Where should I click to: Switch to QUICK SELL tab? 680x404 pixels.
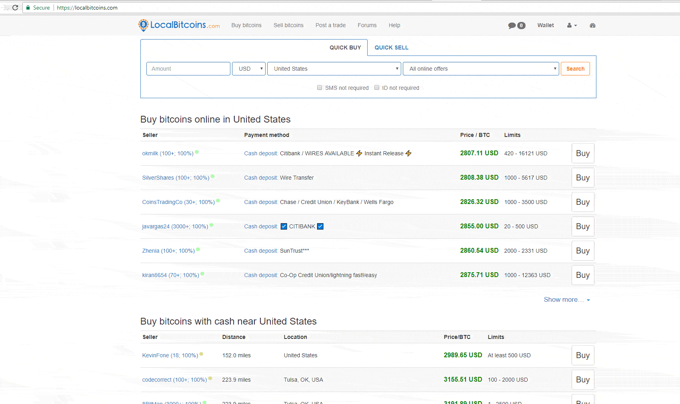(x=392, y=48)
